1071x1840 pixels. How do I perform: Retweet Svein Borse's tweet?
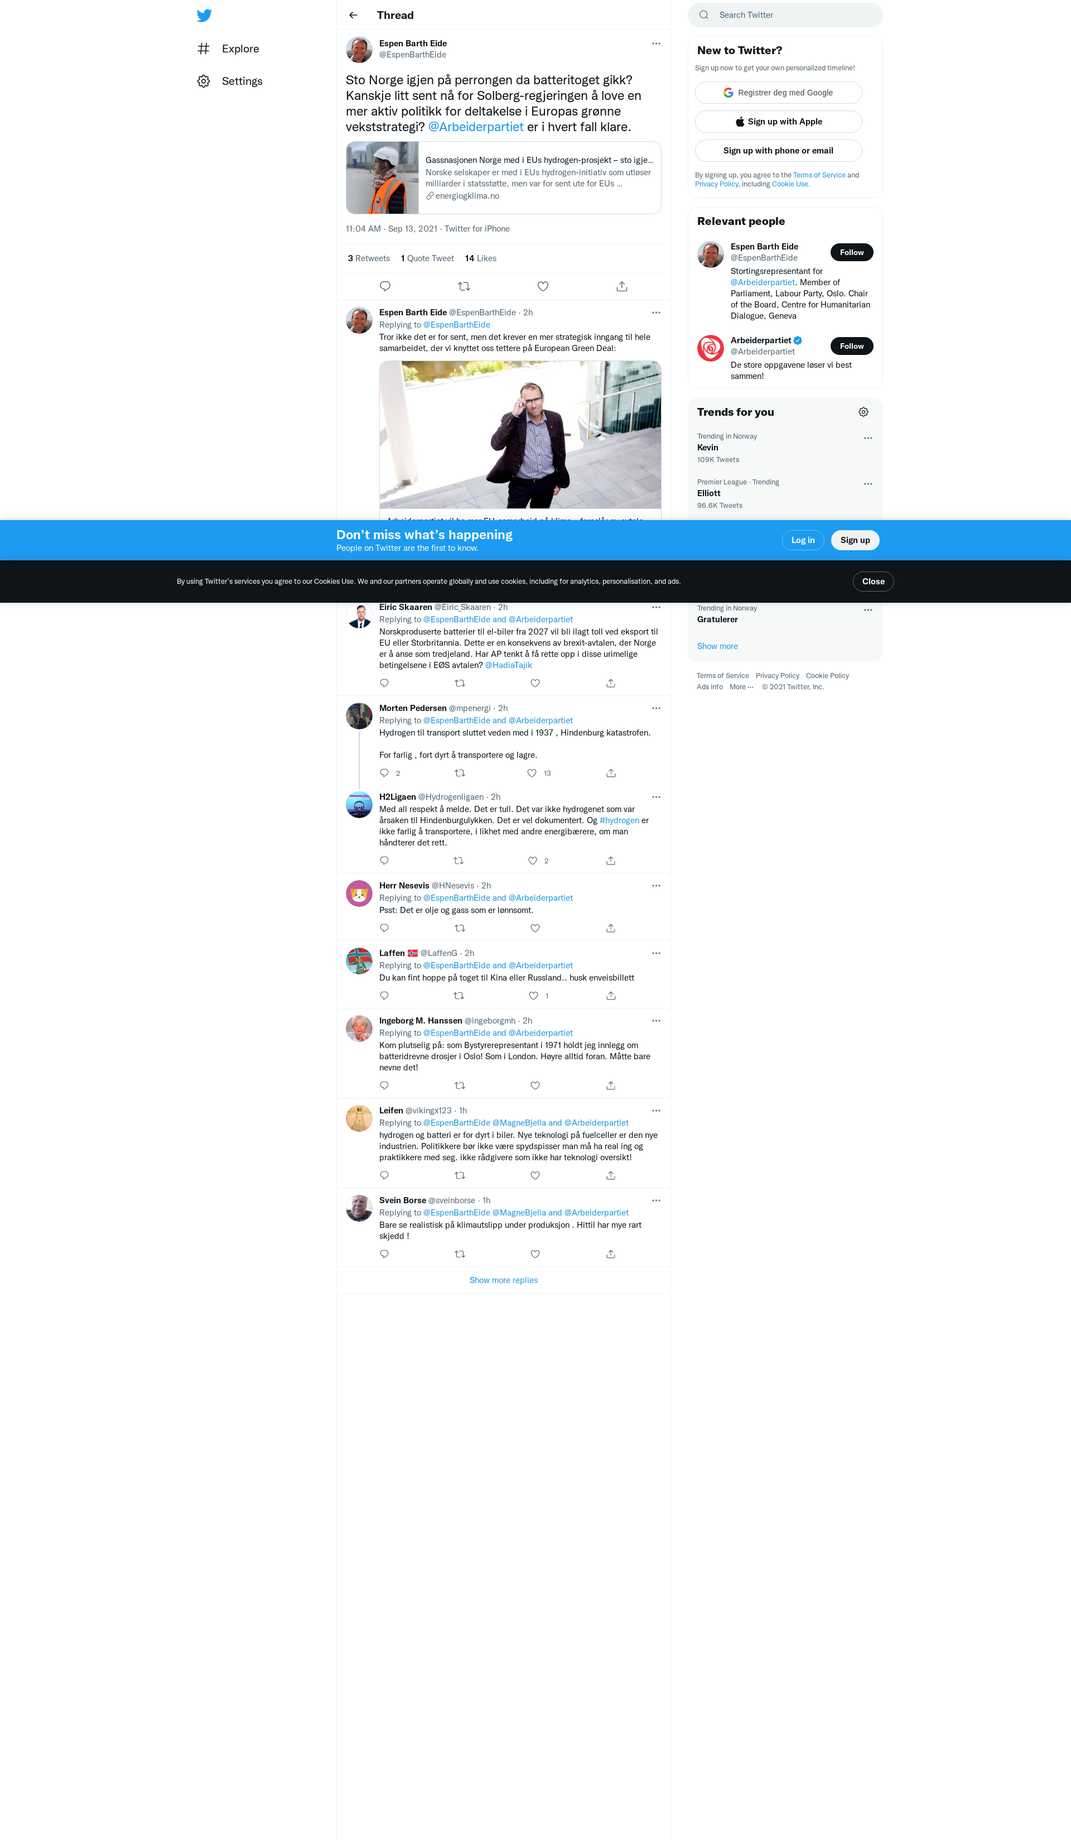460,1255
